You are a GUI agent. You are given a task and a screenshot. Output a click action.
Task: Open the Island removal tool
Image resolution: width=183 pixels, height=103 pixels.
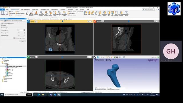tap(116, 13)
